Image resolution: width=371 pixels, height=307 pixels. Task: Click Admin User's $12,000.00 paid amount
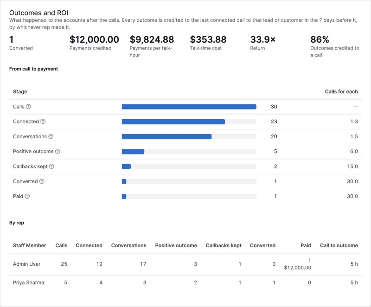click(x=297, y=268)
